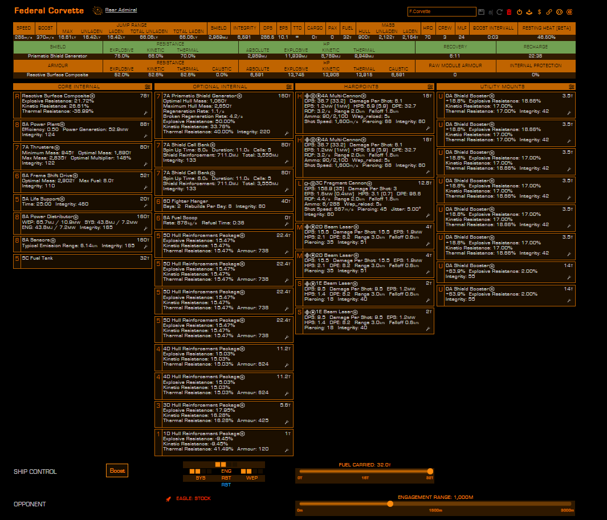Open the first 7A Shield Cell Bank slot
This screenshot has height=520, width=607.
pos(224,154)
